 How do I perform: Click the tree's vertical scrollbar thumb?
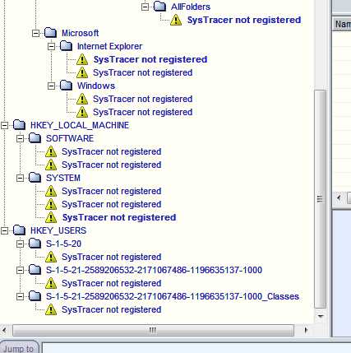tap(320, 199)
